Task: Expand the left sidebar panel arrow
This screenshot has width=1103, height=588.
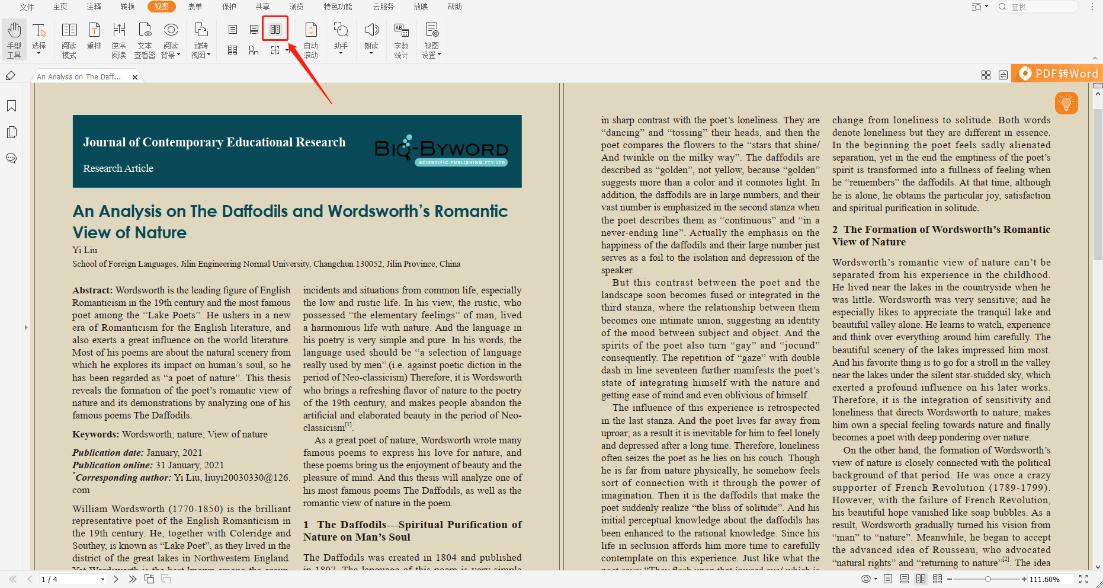Action: click(26, 327)
